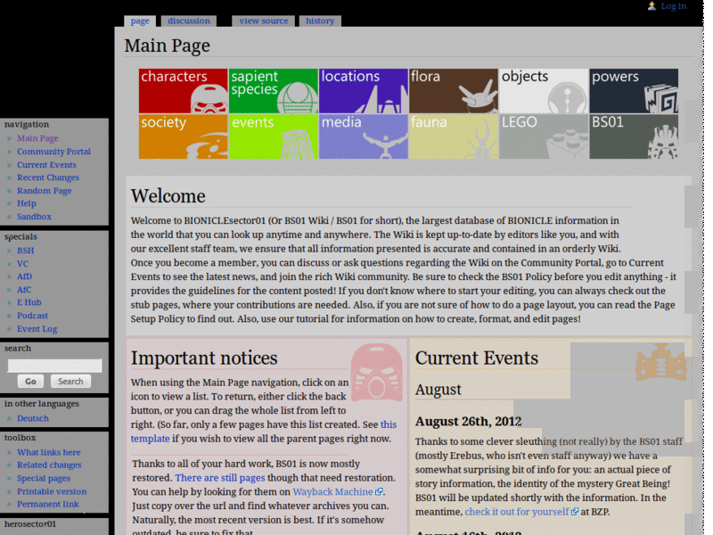Switch to the page tab

(x=140, y=21)
